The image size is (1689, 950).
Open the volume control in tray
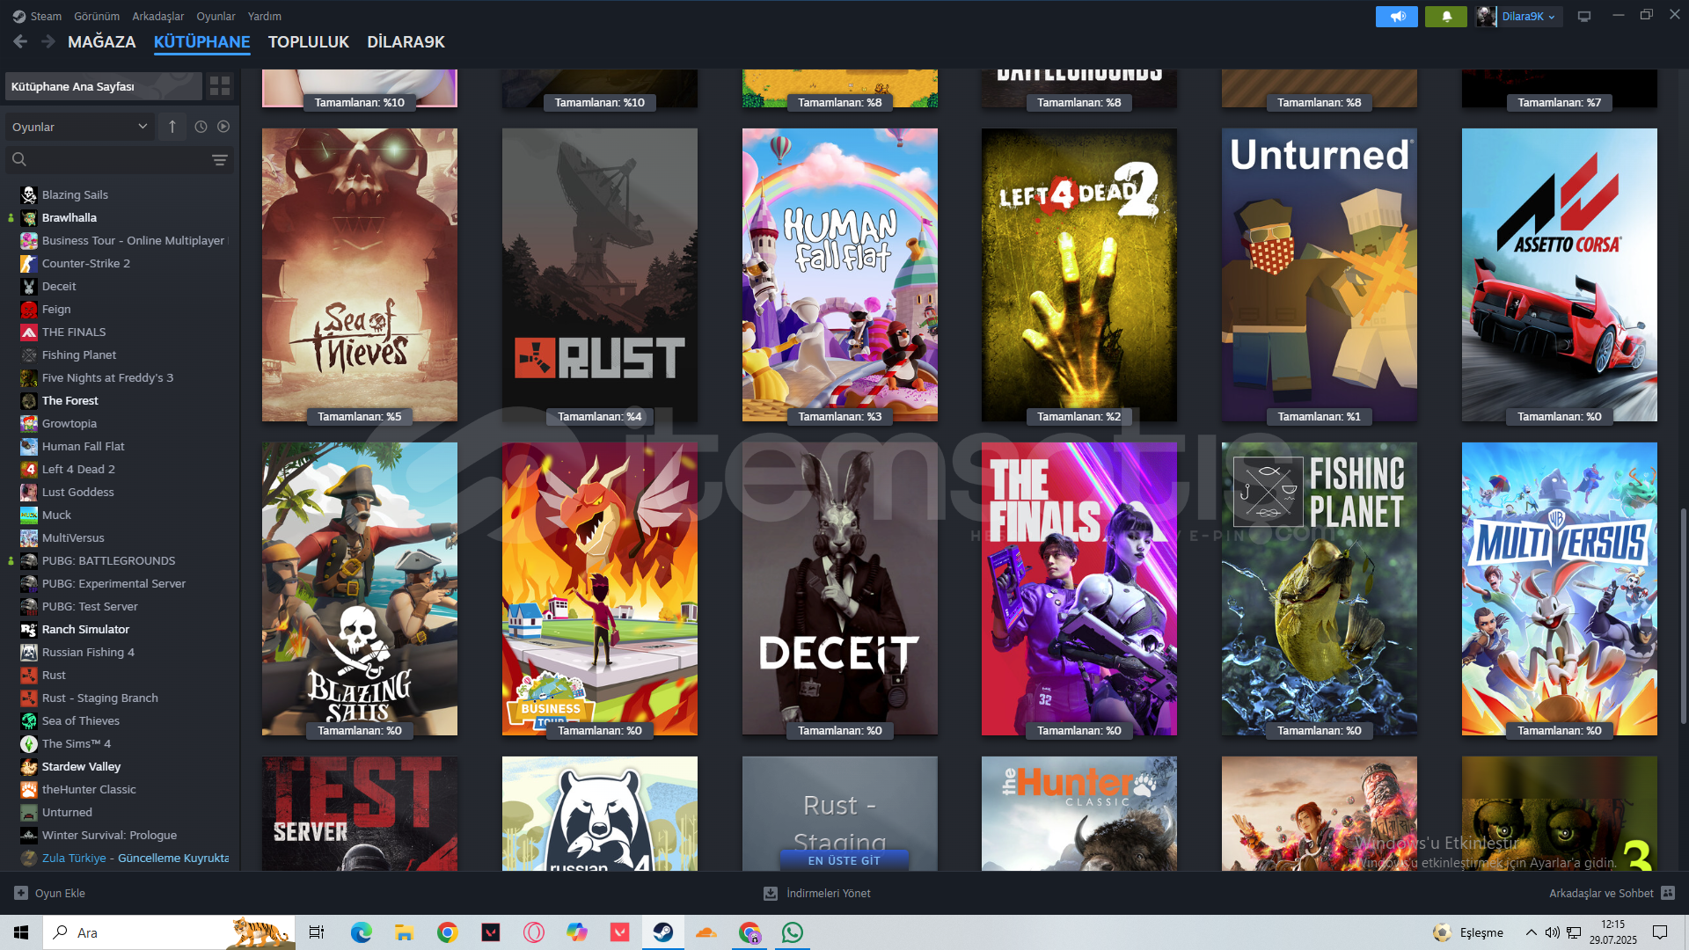click(x=1553, y=932)
